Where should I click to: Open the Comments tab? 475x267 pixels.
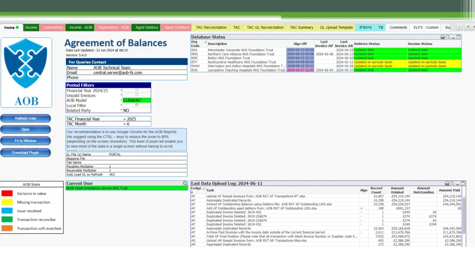(x=398, y=27)
